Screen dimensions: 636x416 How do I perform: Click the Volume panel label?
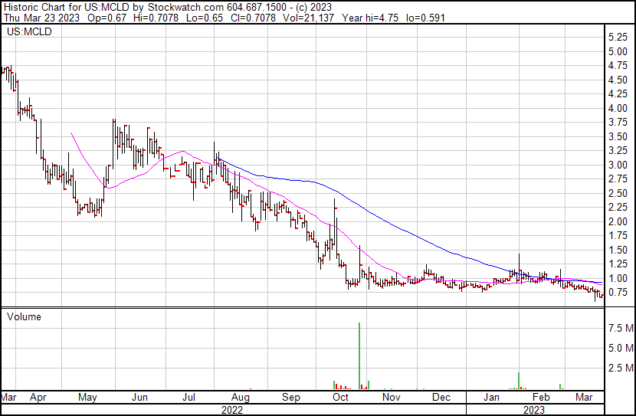click(x=23, y=316)
